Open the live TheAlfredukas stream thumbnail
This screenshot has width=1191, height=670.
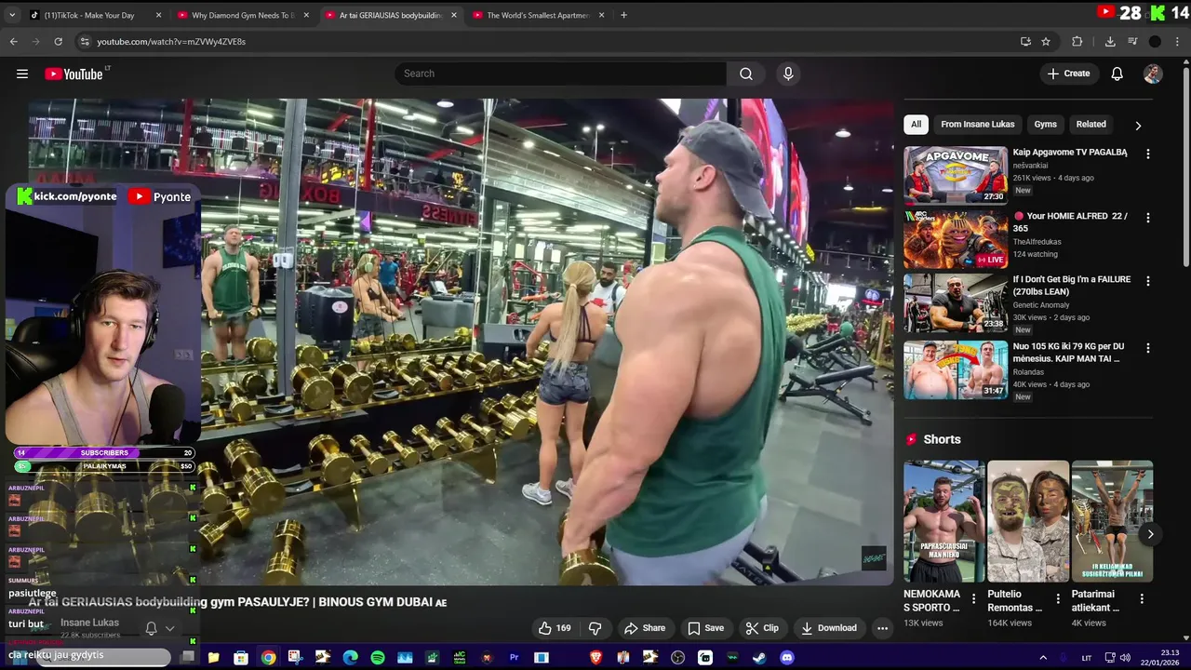coord(956,239)
